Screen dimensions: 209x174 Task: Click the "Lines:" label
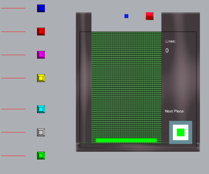(x=171, y=41)
